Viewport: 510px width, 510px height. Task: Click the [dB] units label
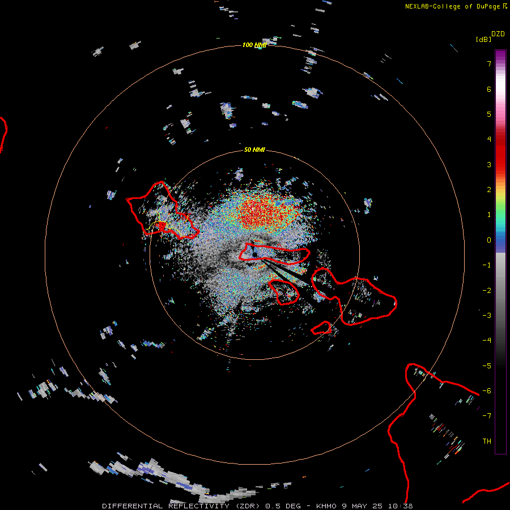tap(483, 39)
